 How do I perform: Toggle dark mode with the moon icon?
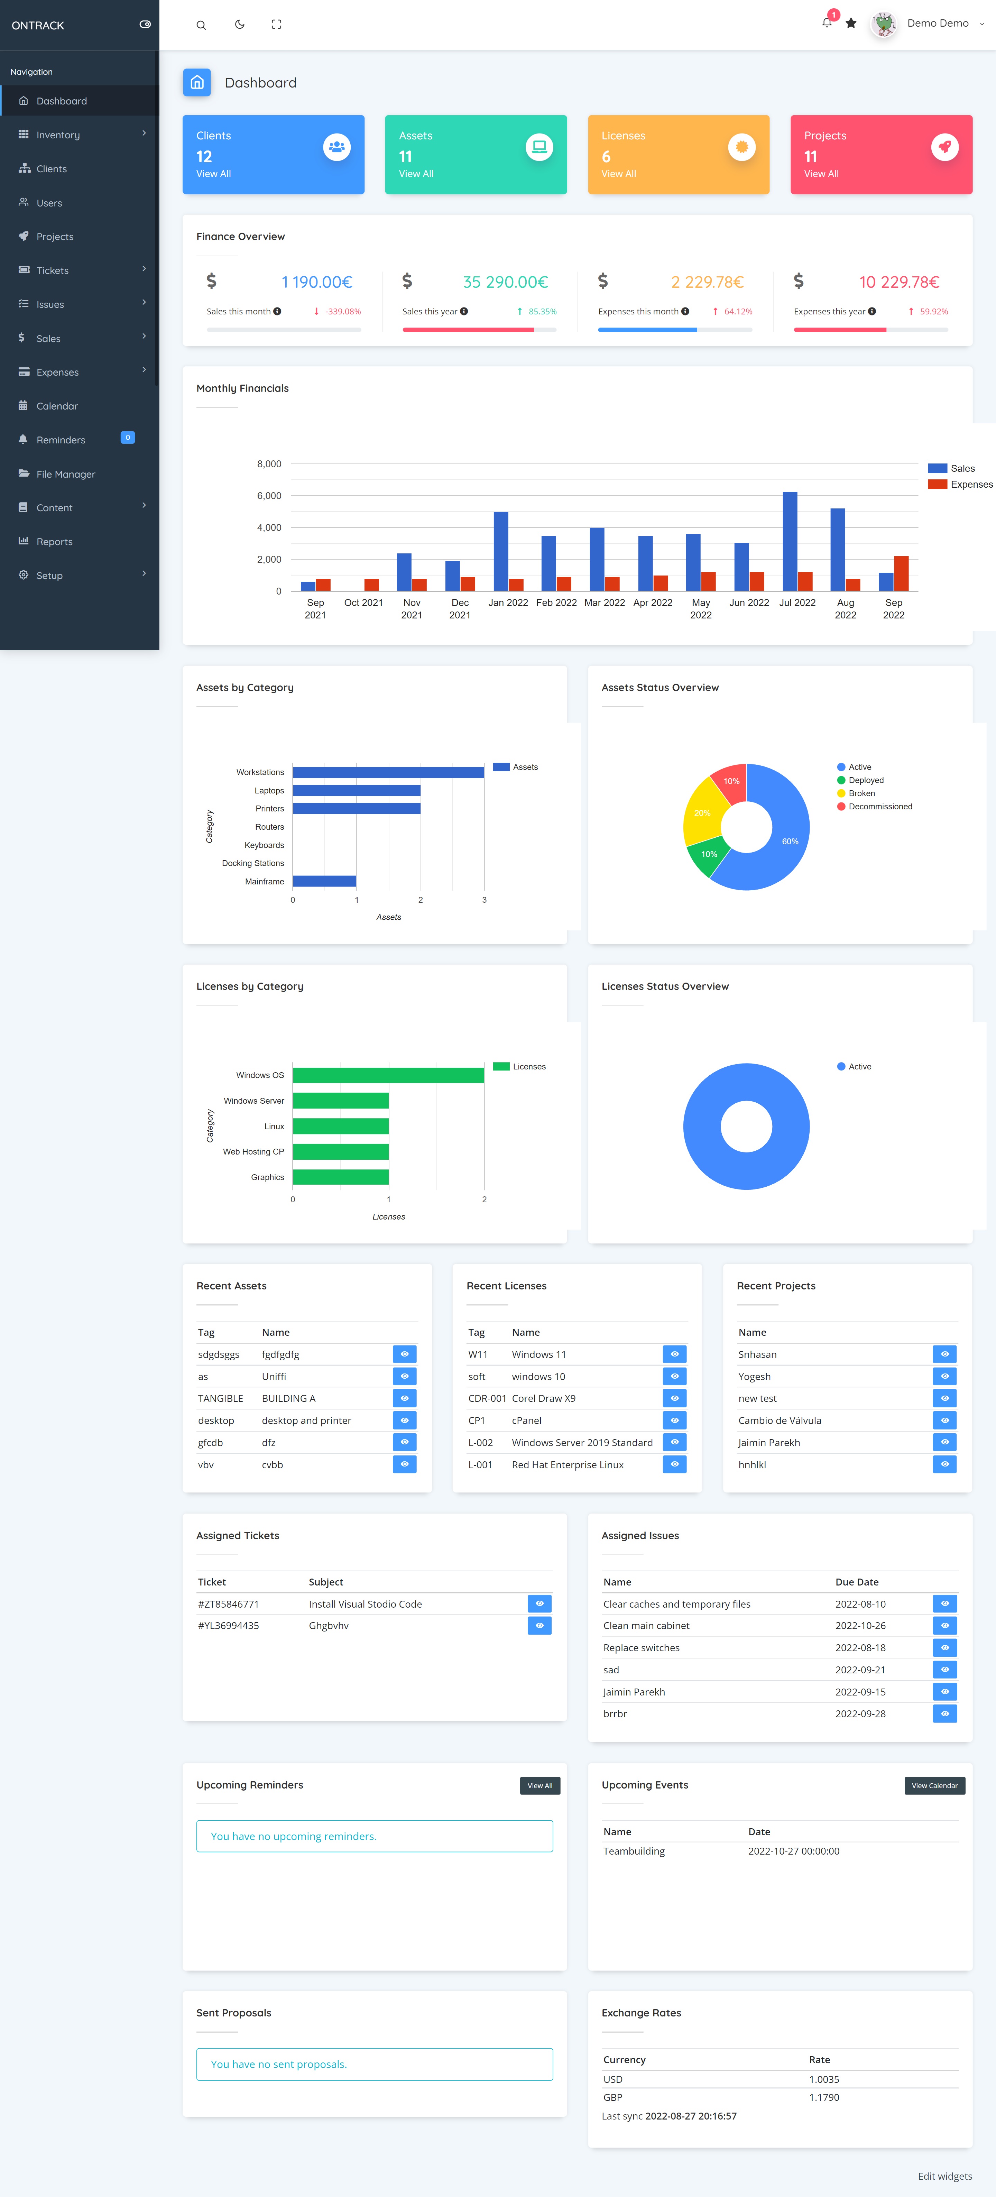pos(240,25)
